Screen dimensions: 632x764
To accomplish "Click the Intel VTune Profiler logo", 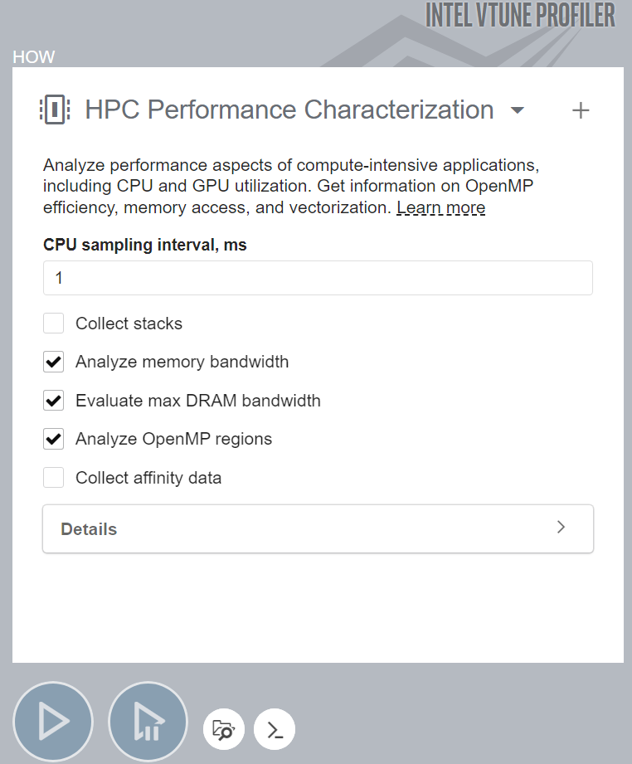I will click(x=520, y=15).
